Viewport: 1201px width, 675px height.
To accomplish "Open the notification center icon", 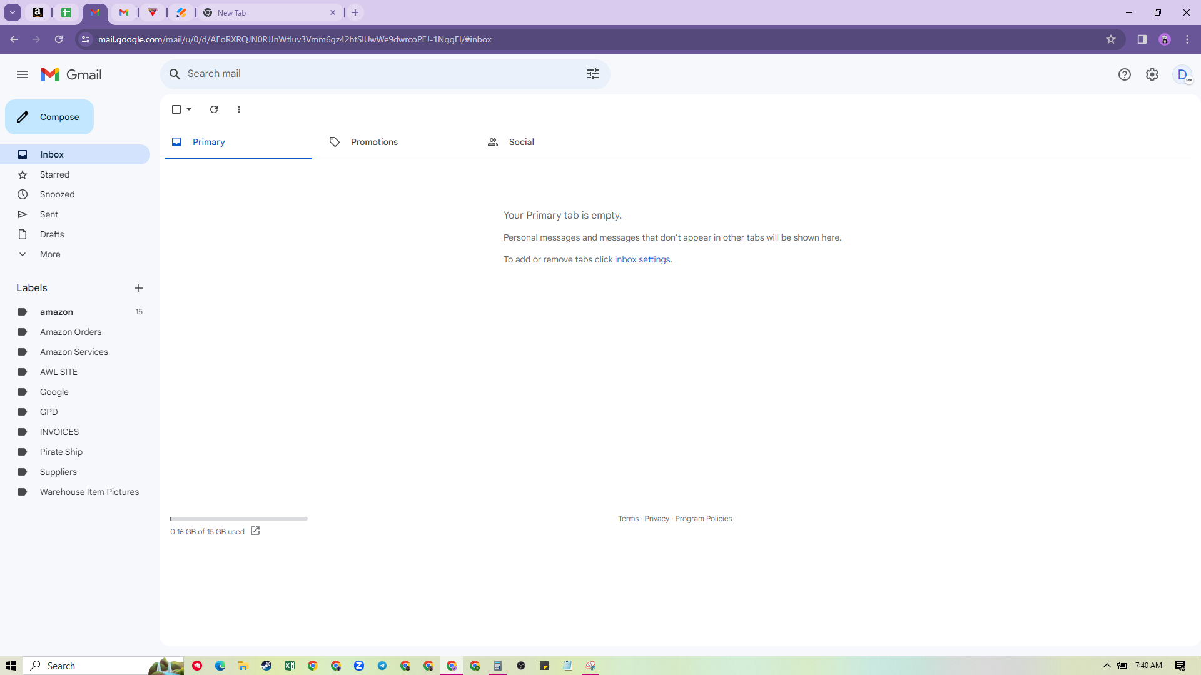I will (x=1180, y=666).
